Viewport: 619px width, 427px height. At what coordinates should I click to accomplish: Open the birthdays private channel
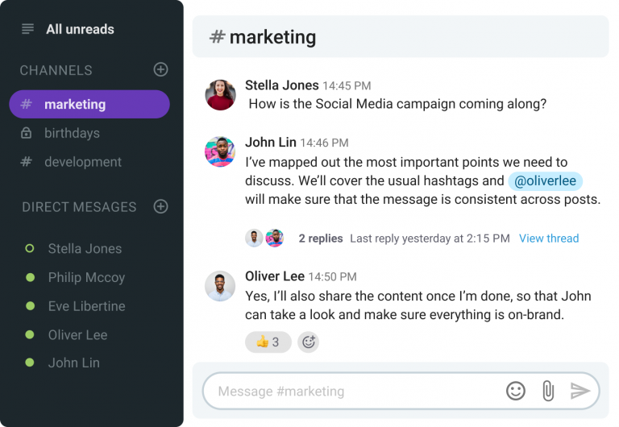point(72,133)
